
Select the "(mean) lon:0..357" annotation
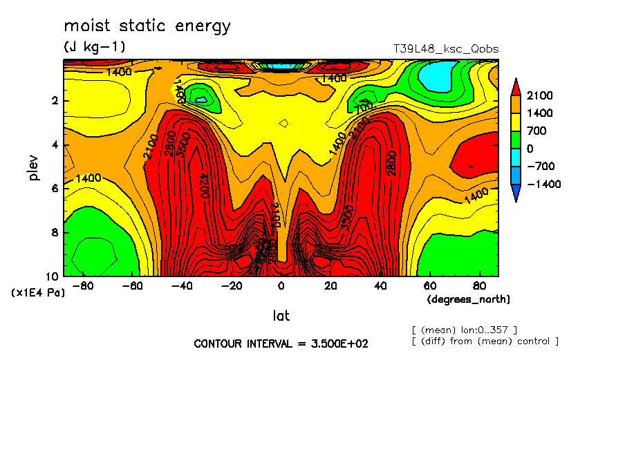click(464, 330)
